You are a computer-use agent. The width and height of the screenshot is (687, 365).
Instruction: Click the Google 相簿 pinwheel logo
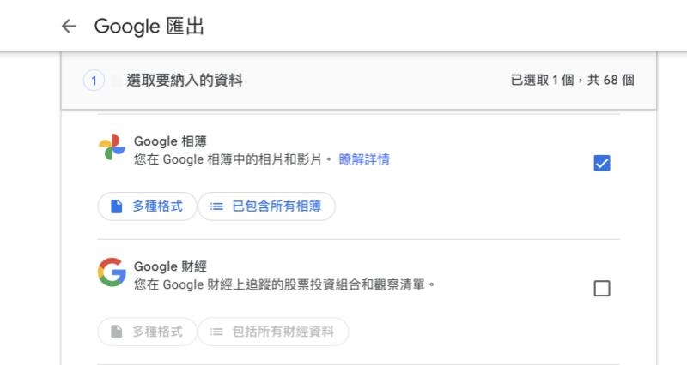(112, 147)
